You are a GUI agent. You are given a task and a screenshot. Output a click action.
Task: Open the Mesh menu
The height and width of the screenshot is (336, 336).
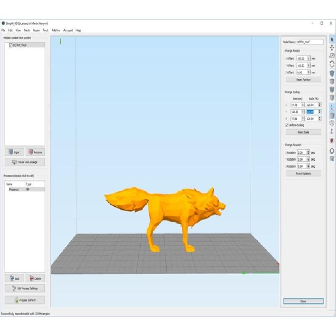pyautogui.click(x=27, y=30)
